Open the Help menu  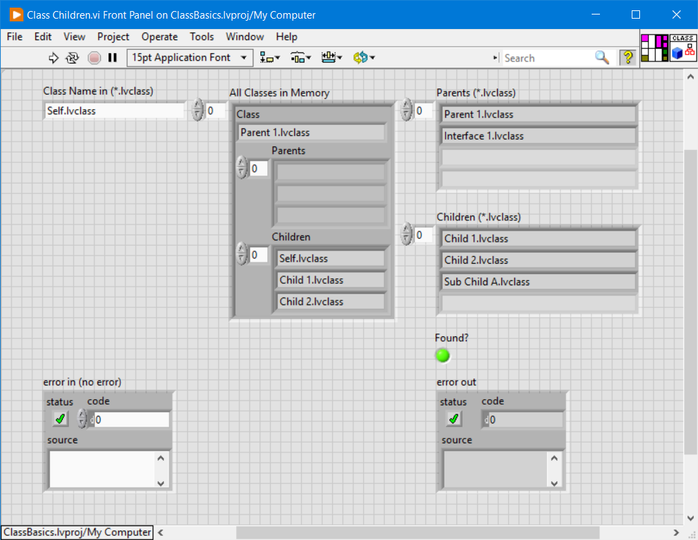click(x=287, y=37)
